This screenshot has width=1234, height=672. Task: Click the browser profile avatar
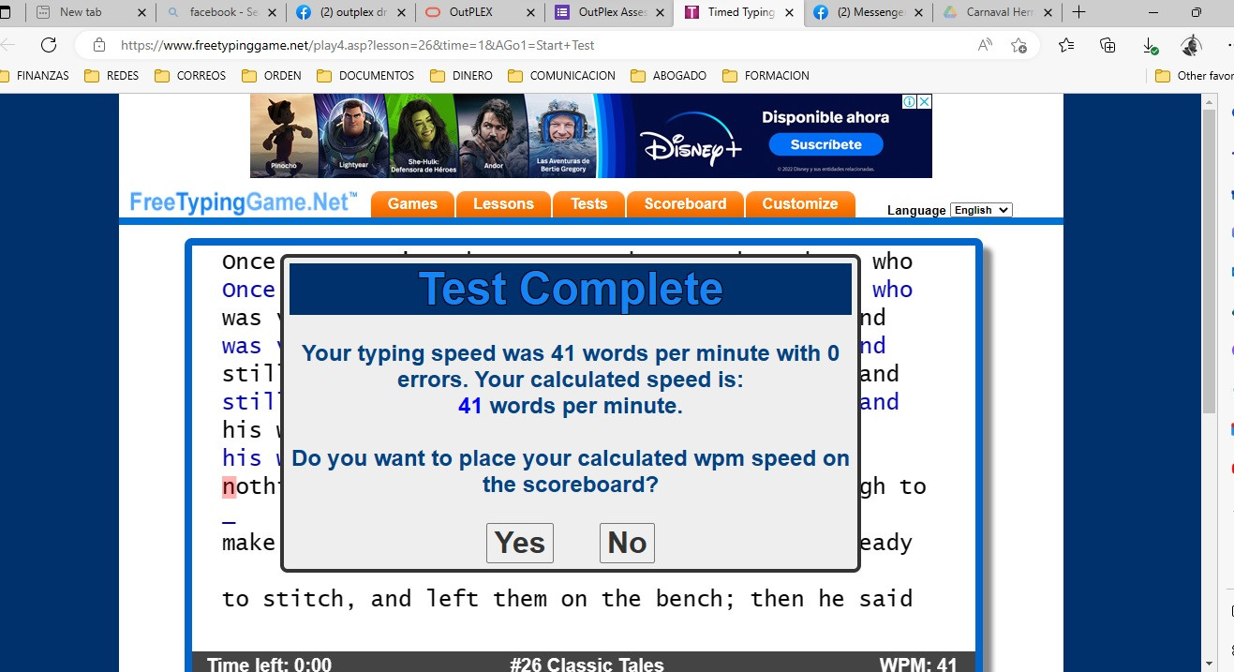(1191, 45)
